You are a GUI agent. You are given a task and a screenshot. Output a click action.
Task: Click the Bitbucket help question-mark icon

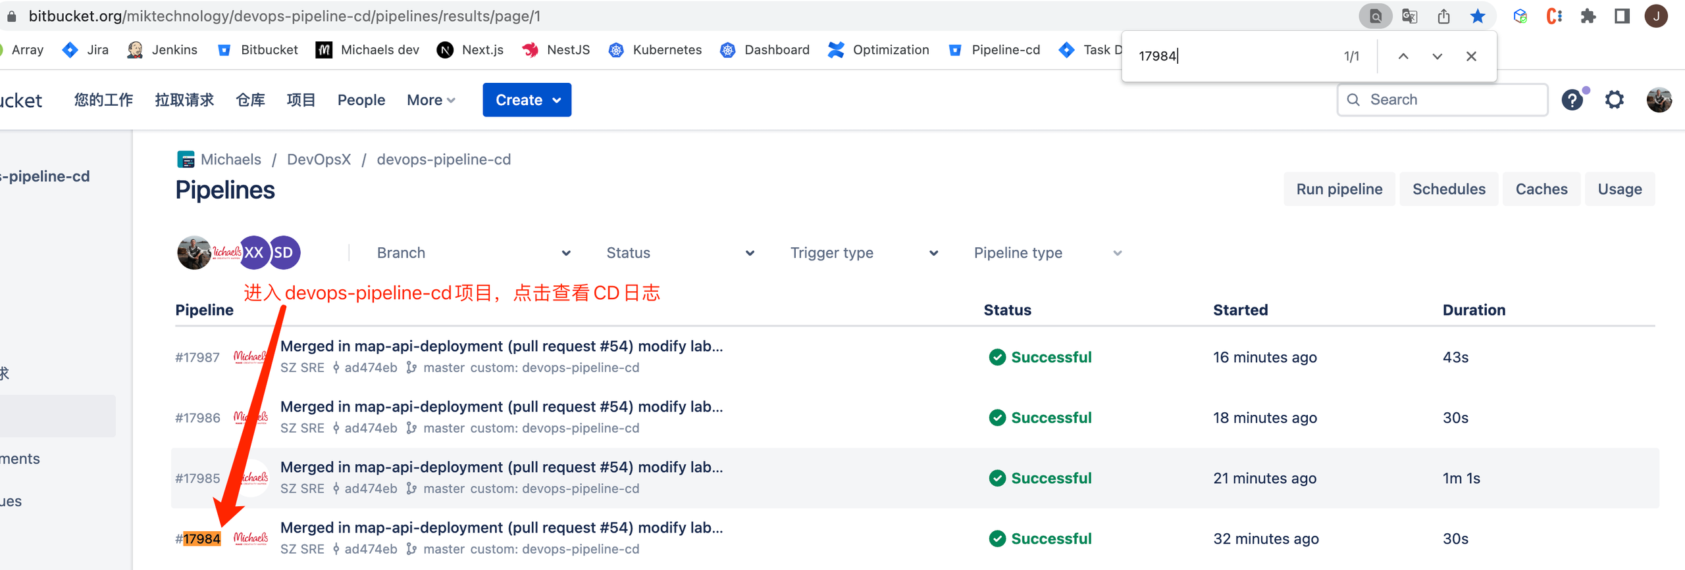[x=1572, y=100]
